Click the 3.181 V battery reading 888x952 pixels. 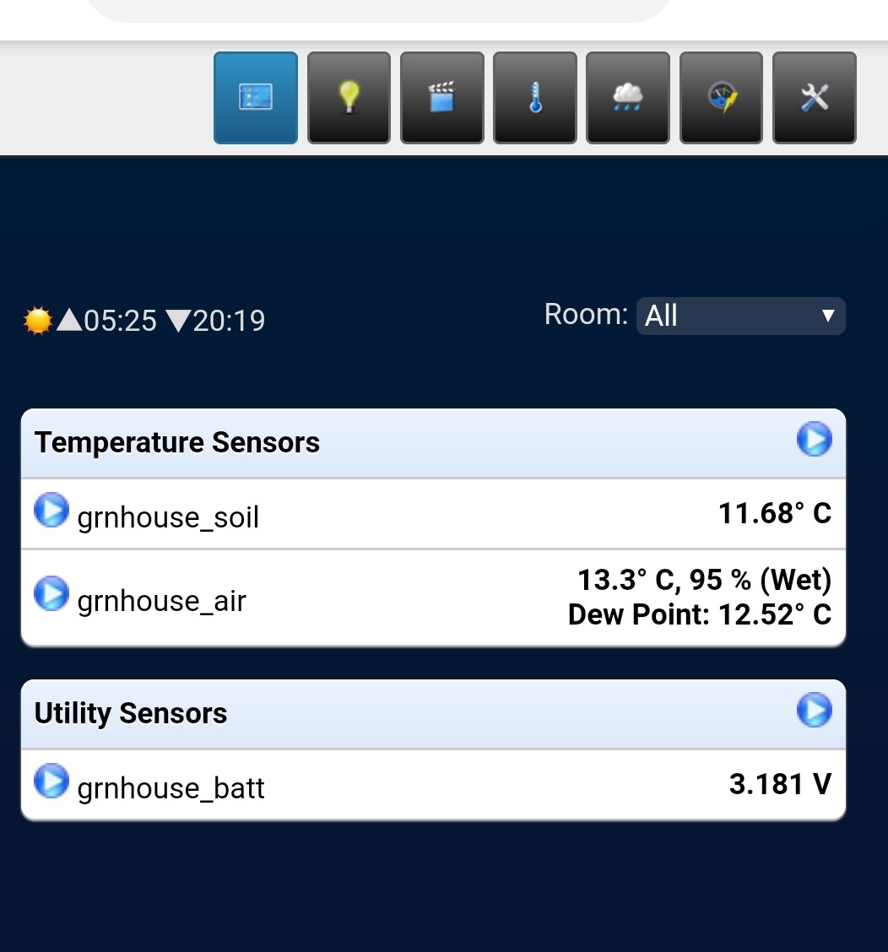(780, 784)
